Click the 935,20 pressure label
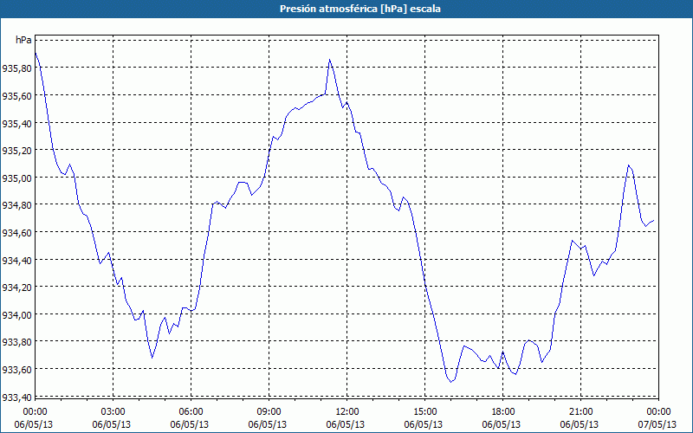Image resolution: width=693 pixels, height=433 pixels. point(16,150)
